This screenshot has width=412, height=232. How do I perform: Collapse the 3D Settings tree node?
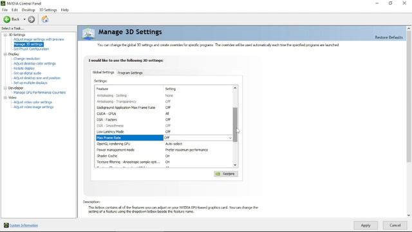click(x=5, y=35)
